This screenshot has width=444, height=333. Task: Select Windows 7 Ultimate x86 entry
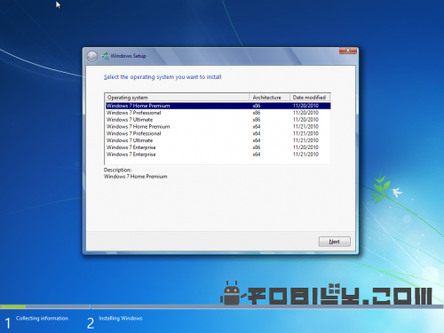pyautogui.click(x=218, y=120)
